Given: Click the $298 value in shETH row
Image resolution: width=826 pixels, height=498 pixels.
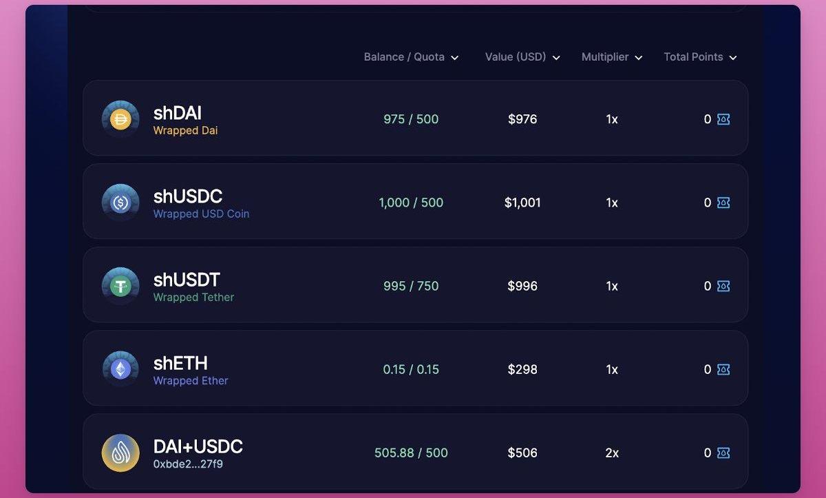Looking at the screenshot, I should point(522,369).
